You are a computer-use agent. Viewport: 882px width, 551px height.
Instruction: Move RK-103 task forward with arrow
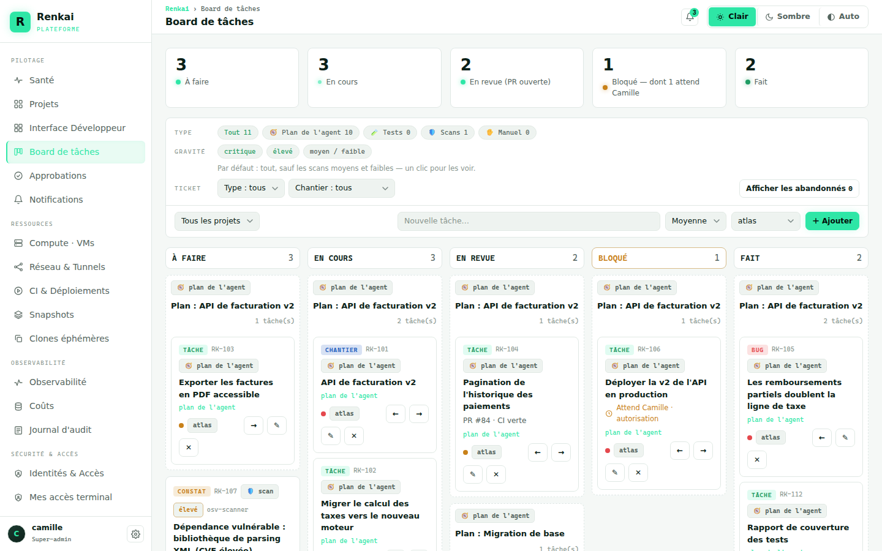click(x=254, y=425)
